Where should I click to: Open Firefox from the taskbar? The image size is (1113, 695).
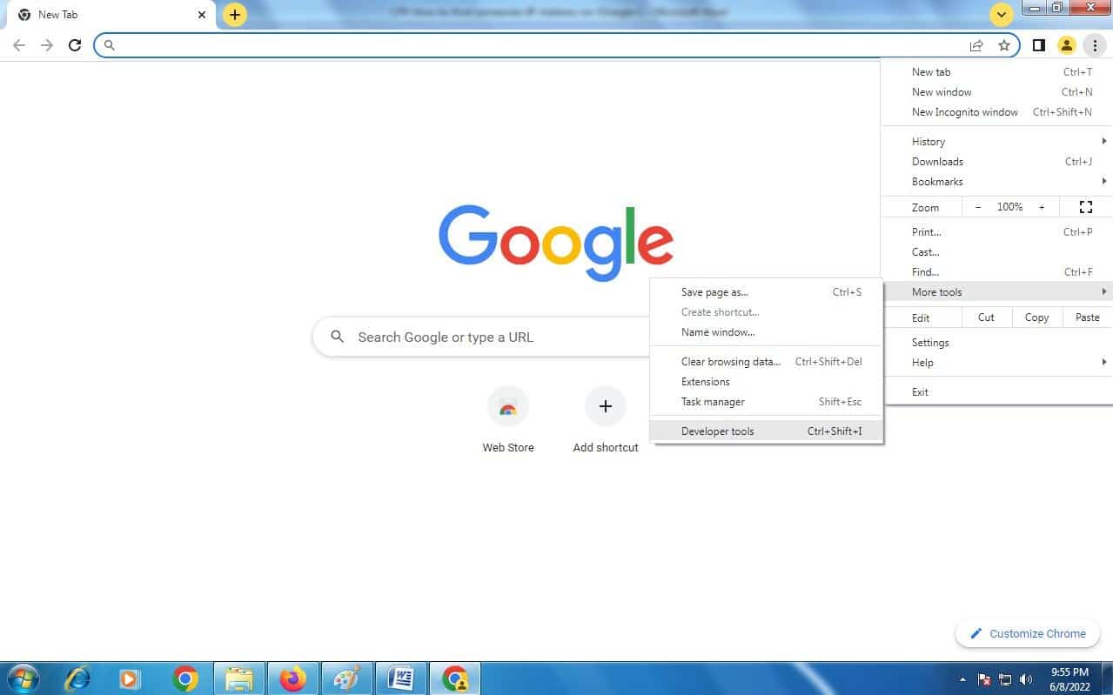click(294, 678)
